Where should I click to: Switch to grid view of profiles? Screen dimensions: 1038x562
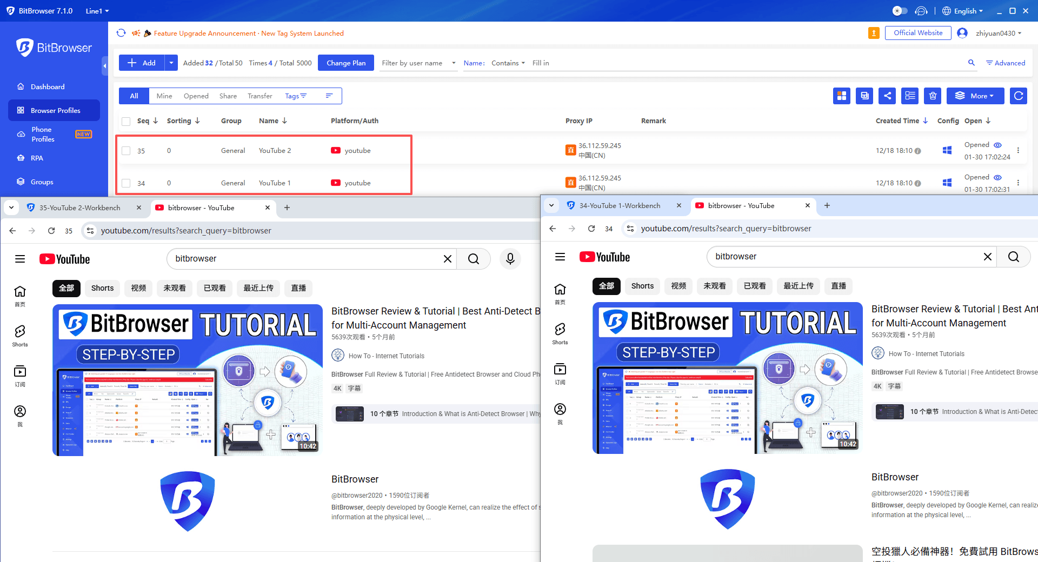coord(842,96)
